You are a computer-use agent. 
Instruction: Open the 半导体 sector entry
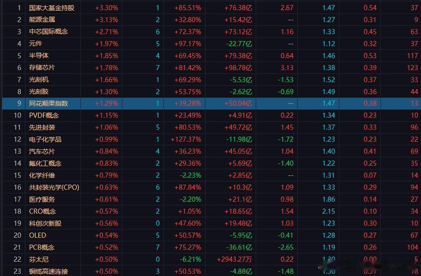39,55
